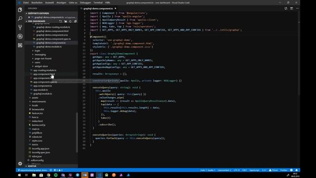Change indentation spaces setting in status bar
Image resolution: width=316 pixels, height=178 pixels.
point(224,170)
